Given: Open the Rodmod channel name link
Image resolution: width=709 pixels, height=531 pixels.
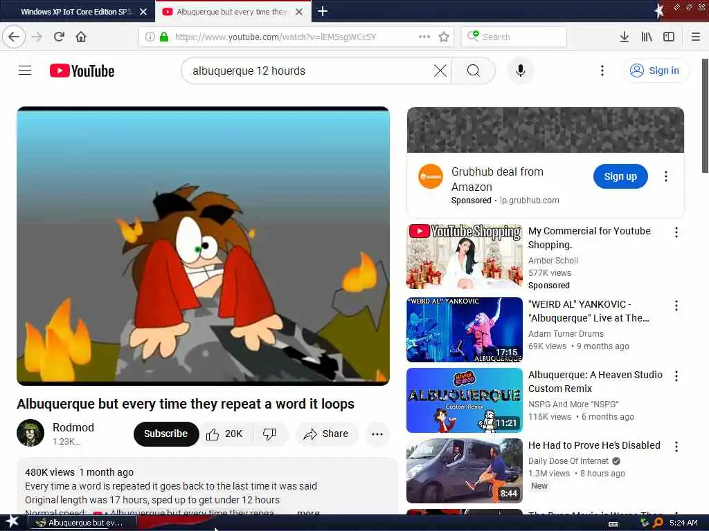Looking at the screenshot, I should click(x=73, y=427).
